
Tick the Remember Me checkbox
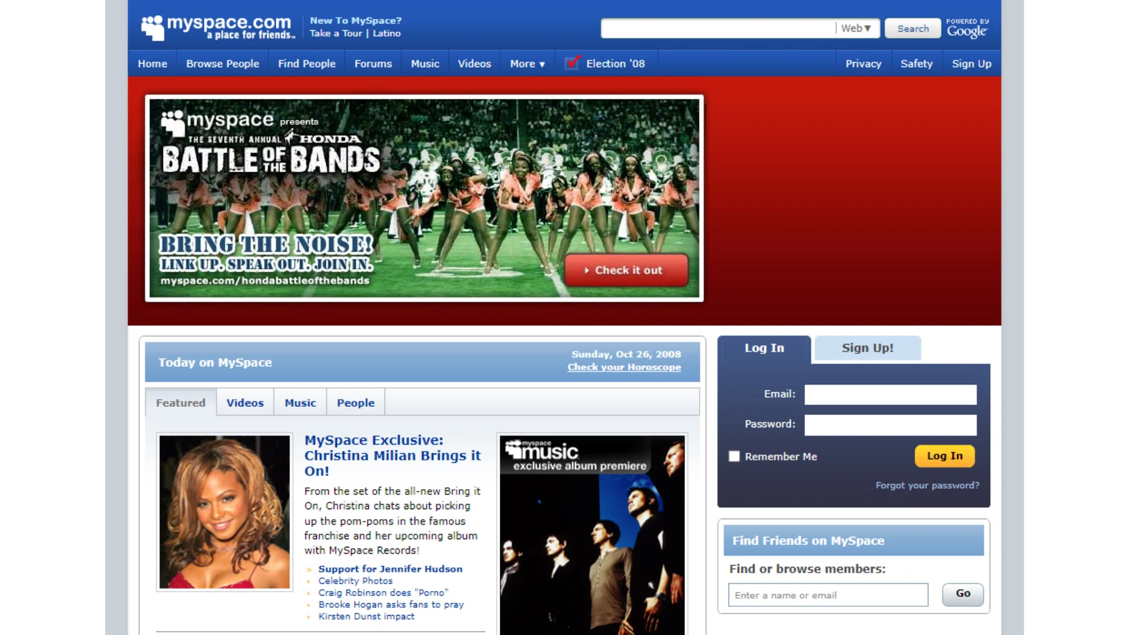tap(734, 456)
